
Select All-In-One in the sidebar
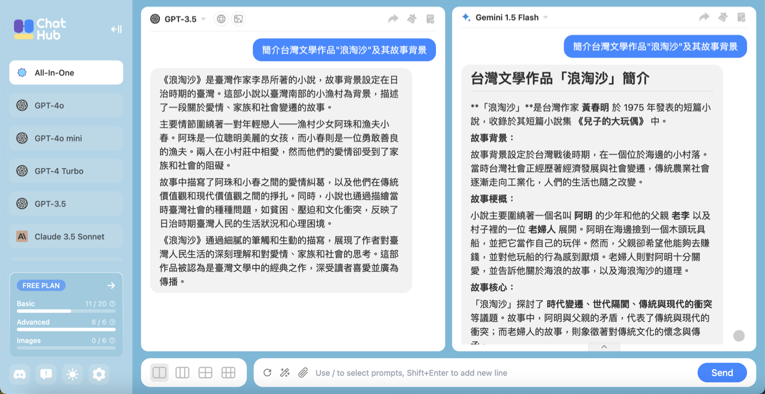tap(66, 72)
